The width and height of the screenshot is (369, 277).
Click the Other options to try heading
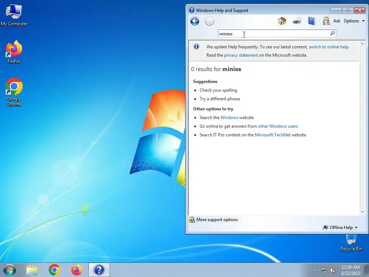[213, 109]
